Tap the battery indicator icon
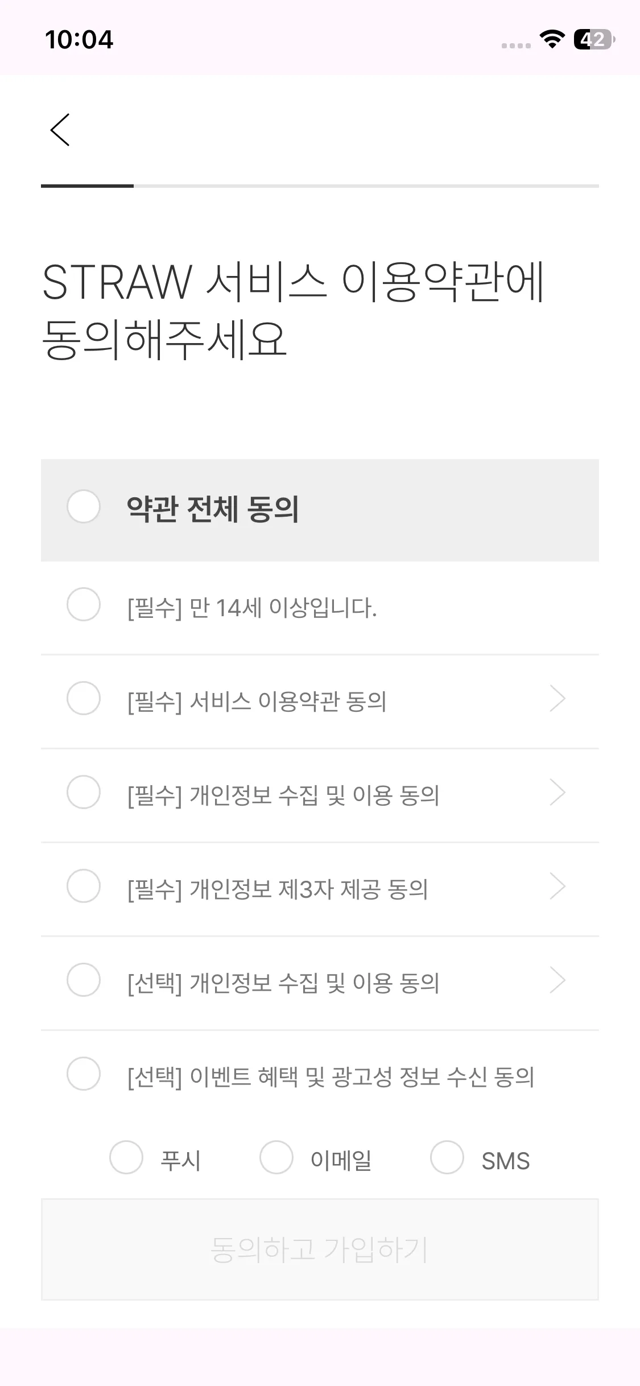Screen dimensions: 640x1386 click(x=594, y=39)
